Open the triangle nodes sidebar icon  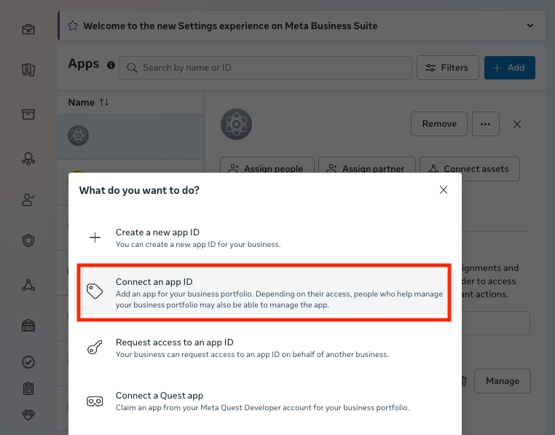pos(28,285)
